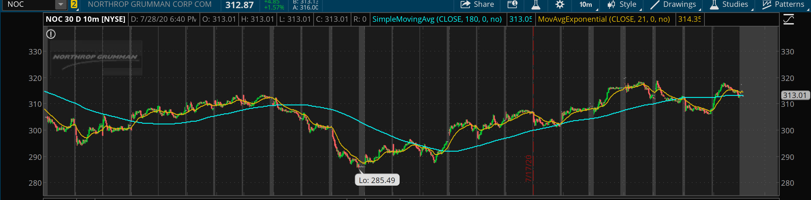Click the Share button
Viewport: 811px width, 200px height.
tap(477, 4)
